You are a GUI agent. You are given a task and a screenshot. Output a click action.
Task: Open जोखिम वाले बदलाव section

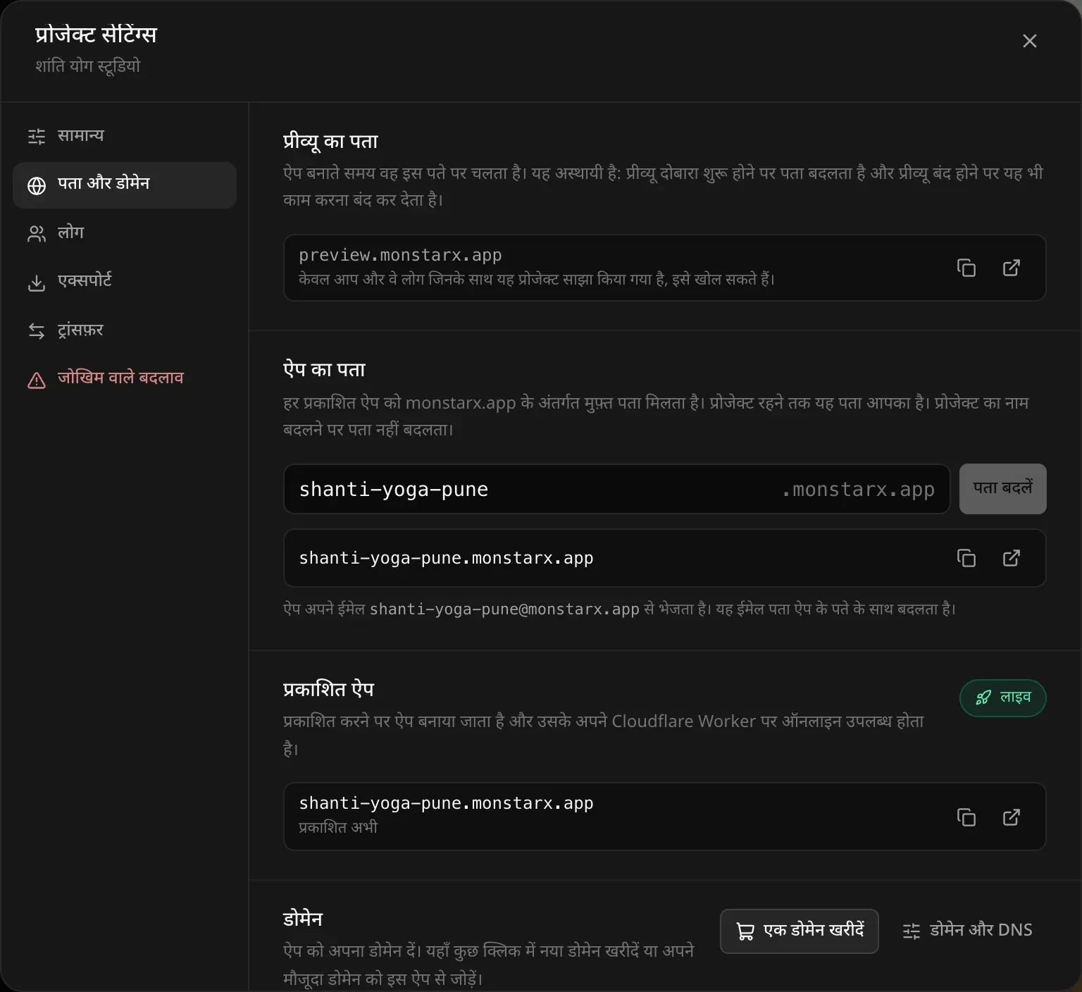(125, 379)
